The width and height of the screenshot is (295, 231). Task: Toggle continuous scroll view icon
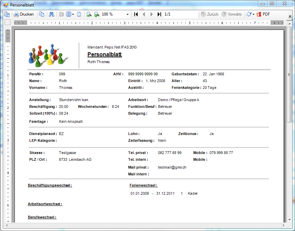pos(79,14)
